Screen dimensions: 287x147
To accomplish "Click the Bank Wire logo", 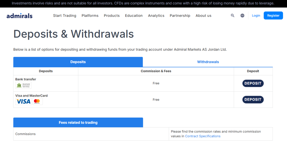I will [x=24, y=85].
